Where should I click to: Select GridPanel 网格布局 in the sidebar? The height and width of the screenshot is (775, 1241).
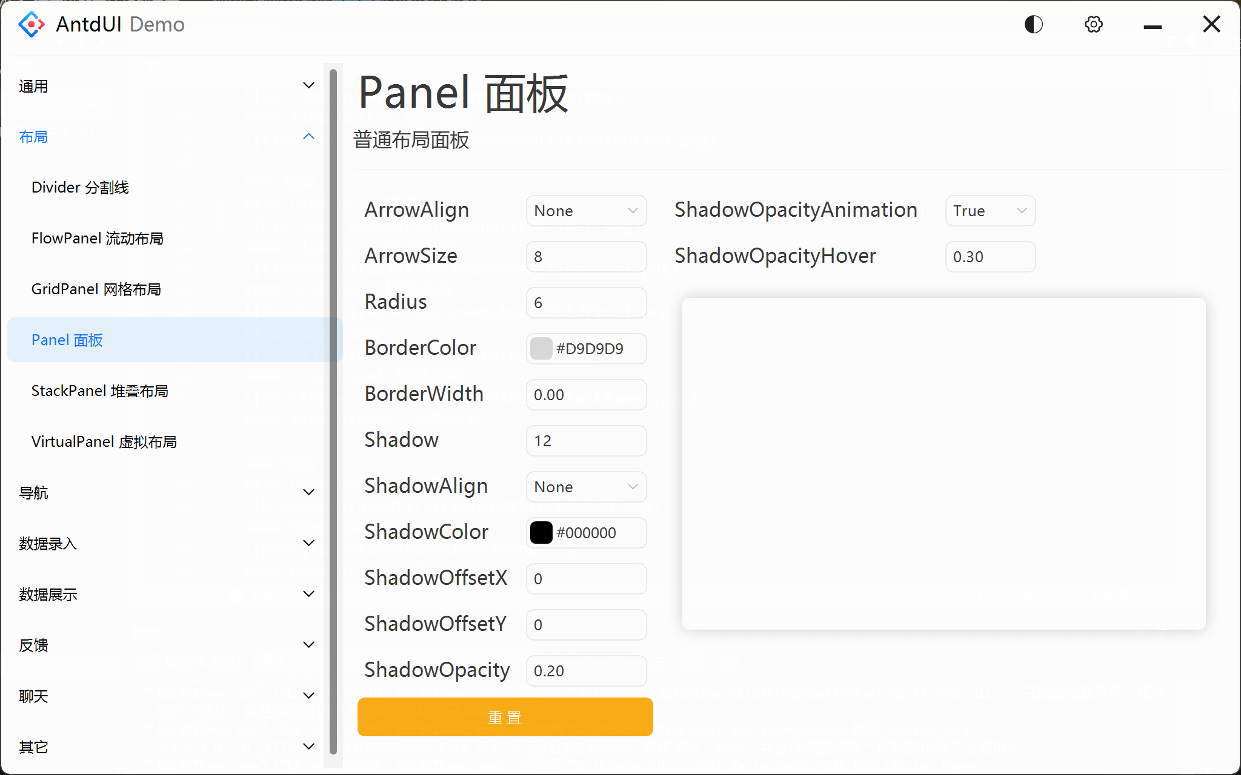pos(95,289)
